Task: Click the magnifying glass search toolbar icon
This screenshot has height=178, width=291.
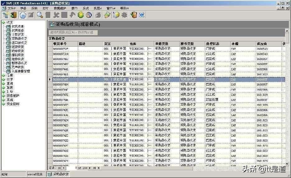Action: point(39,15)
